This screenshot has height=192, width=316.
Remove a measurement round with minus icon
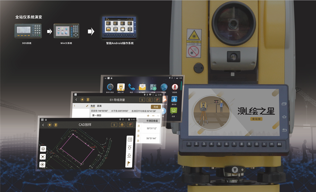click(153, 116)
